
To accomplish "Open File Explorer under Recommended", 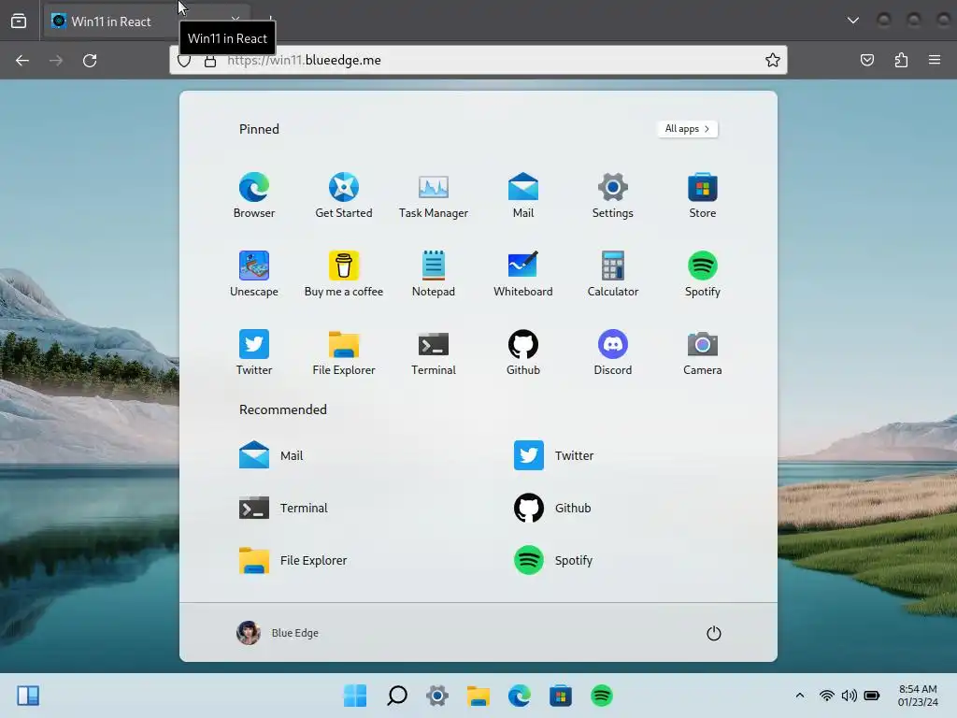I will click(x=293, y=561).
